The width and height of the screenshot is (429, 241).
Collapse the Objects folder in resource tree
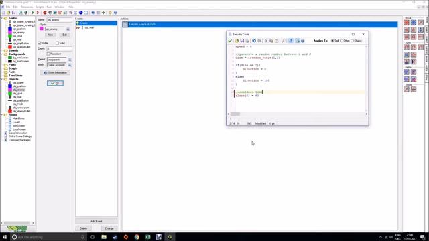click(1, 79)
